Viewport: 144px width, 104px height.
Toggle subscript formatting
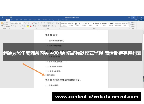tap(20, 26)
